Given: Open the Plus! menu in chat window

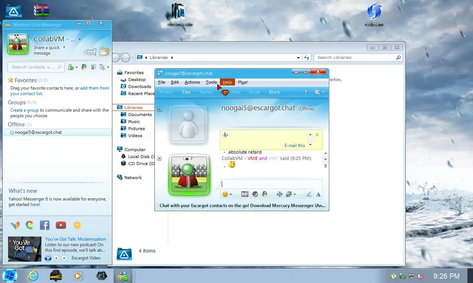Looking at the screenshot, I should pyautogui.click(x=243, y=82).
